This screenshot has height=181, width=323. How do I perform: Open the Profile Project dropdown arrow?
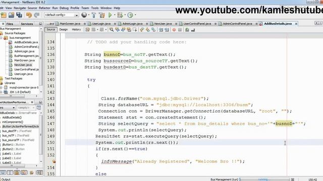pos(135,15)
